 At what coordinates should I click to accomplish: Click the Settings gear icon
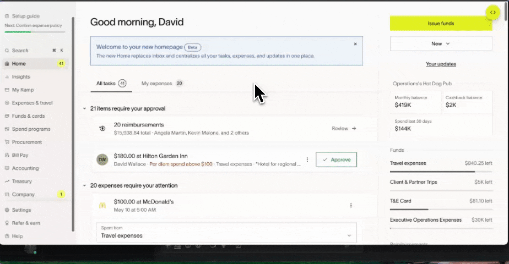tap(7, 210)
